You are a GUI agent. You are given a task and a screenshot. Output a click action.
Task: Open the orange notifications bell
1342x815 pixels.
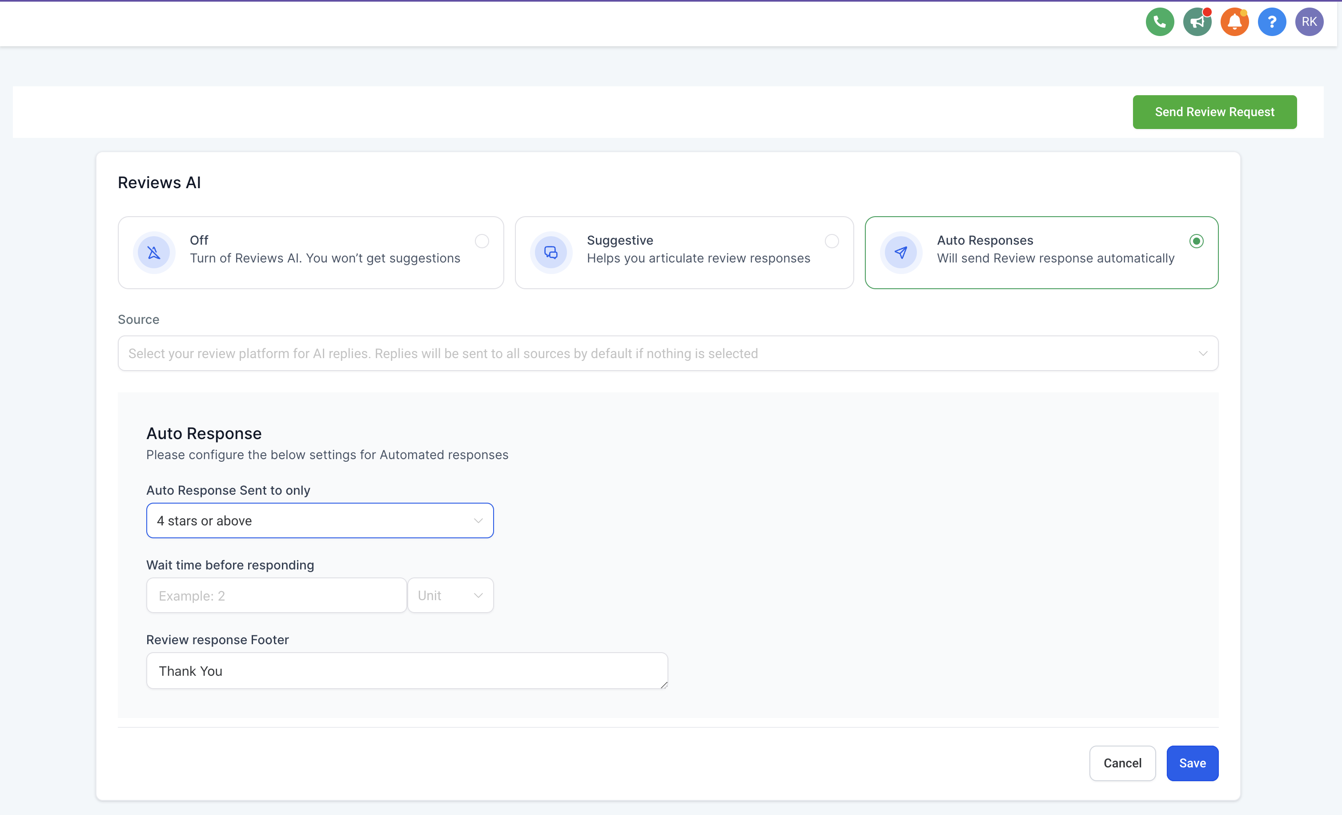coord(1234,22)
